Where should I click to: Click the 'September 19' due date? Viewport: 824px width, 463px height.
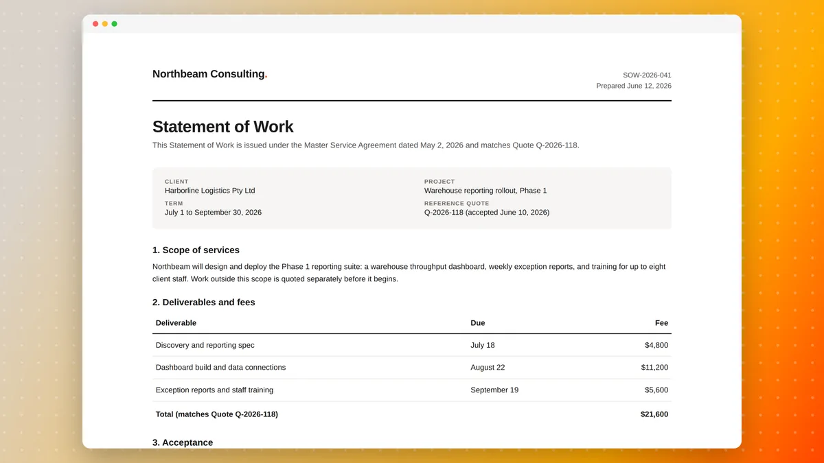pyautogui.click(x=494, y=390)
